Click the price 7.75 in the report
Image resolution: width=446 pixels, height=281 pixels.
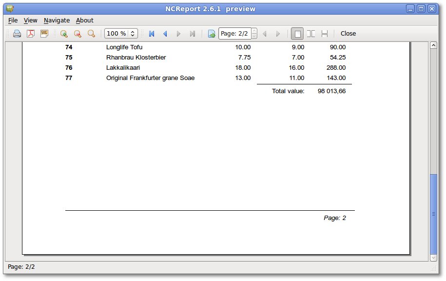245,58
